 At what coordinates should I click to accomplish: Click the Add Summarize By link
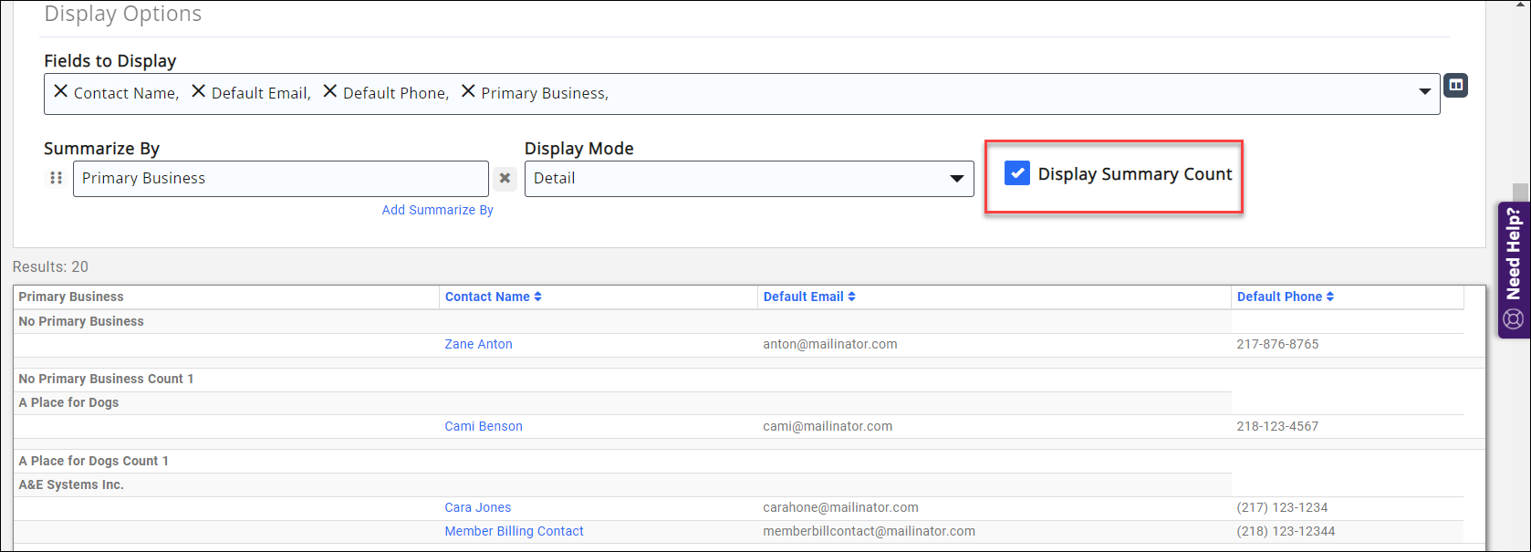tap(437, 210)
